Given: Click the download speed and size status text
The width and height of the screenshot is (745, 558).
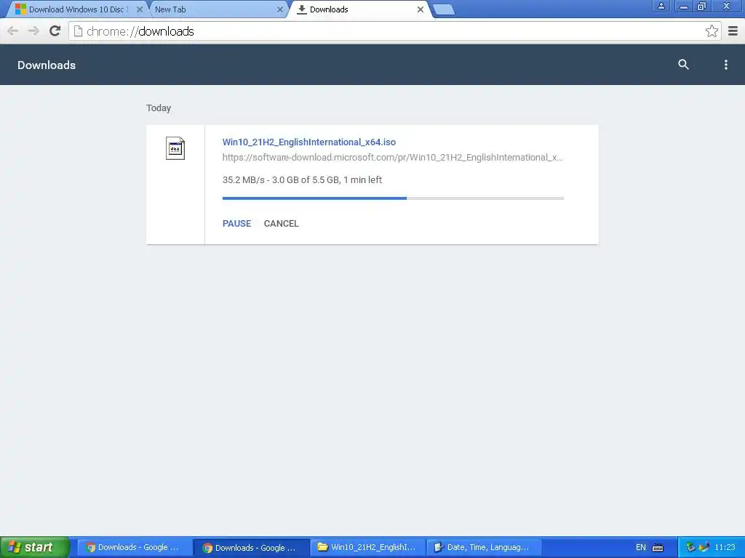Looking at the screenshot, I should point(302,180).
